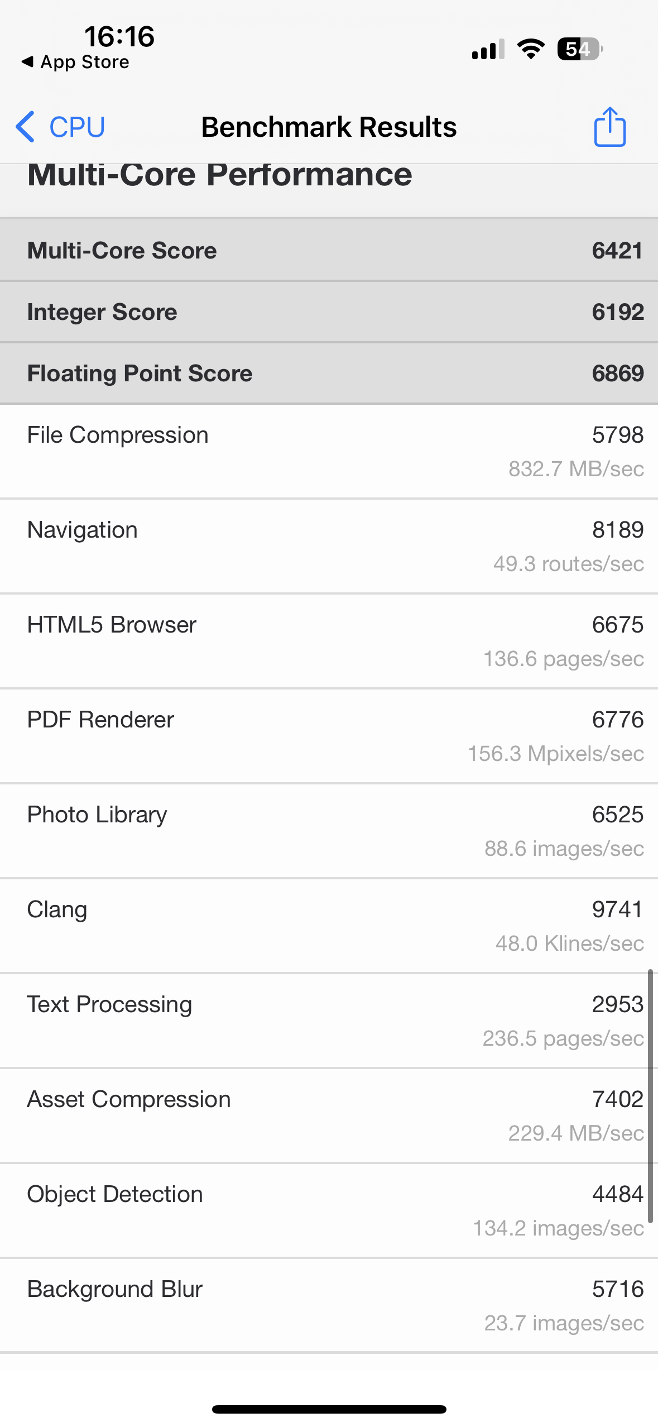The height and width of the screenshot is (1427, 658).
Task: Select the Multi-Core Score row
Action: coord(329,250)
